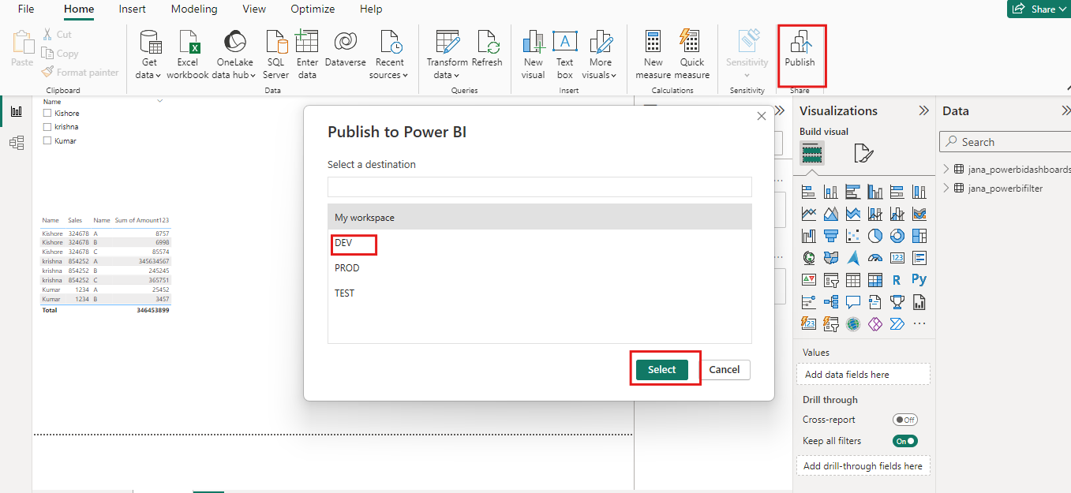Select the Azure map navigation arrow icon

852,258
